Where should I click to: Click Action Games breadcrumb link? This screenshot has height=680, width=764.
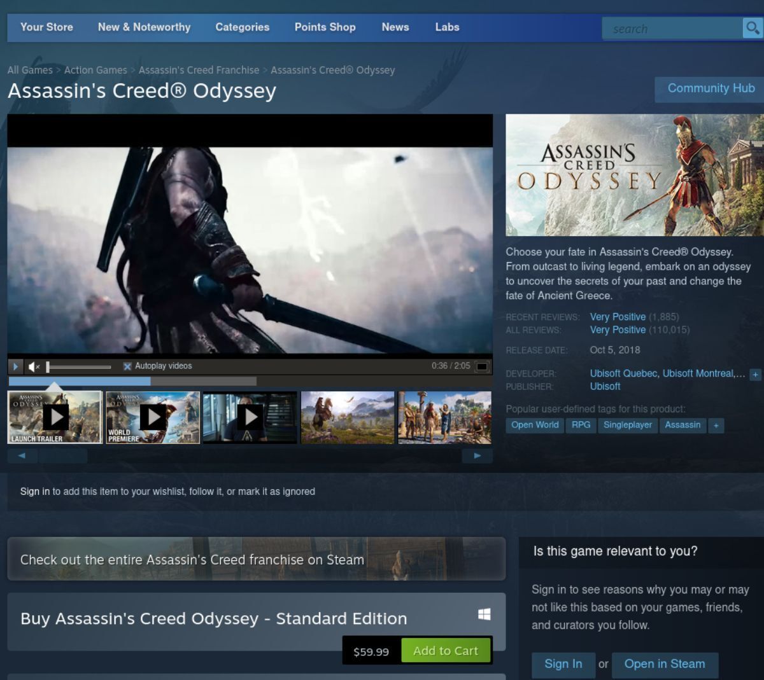click(x=95, y=70)
